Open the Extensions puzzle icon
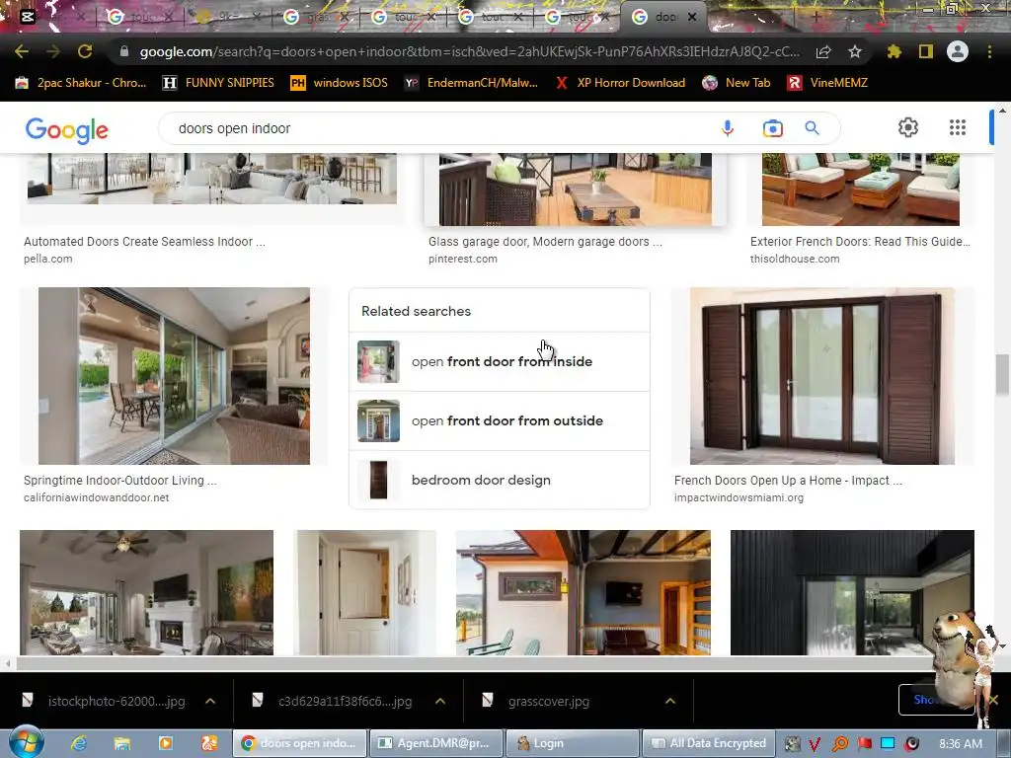This screenshot has width=1011, height=758. coord(894,51)
